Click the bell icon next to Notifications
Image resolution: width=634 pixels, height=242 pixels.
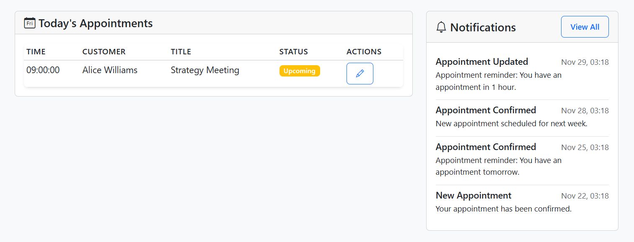coord(441,27)
